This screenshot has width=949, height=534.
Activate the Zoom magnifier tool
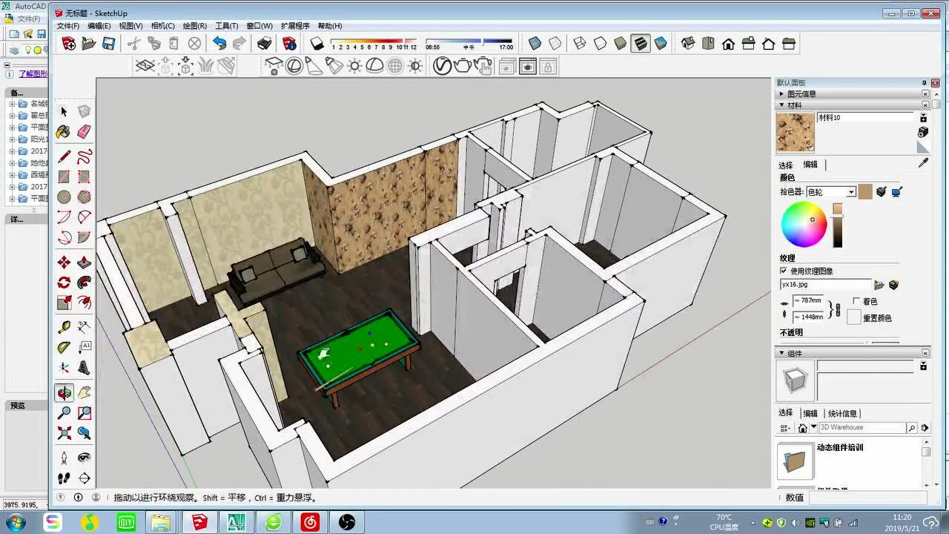(65, 413)
